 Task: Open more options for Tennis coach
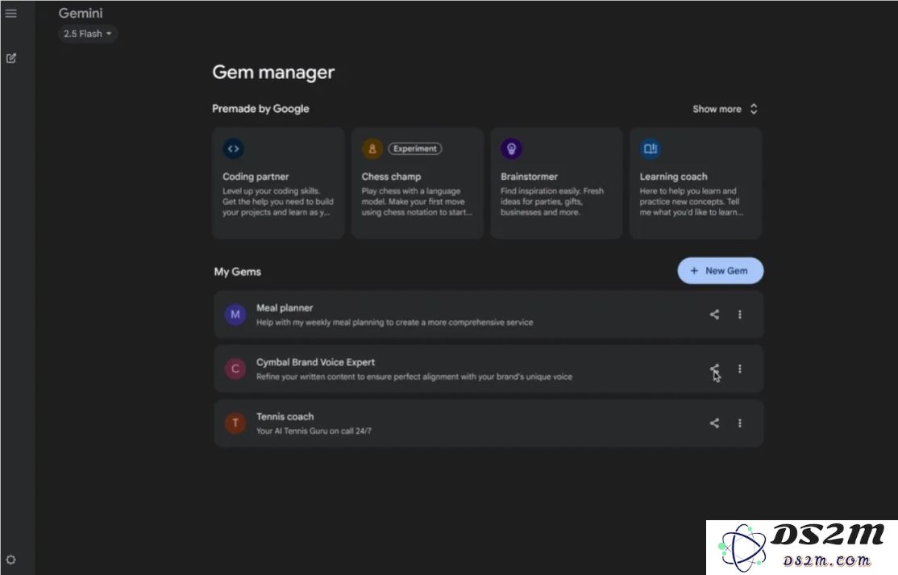pos(740,423)
